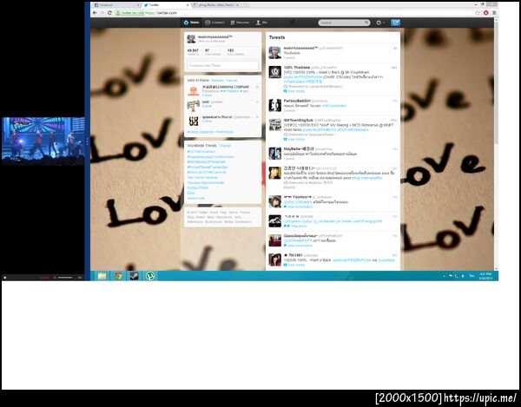This screenshot has height=407, width=521.
Task: Open the Businesses footer link
Action: 214,221
